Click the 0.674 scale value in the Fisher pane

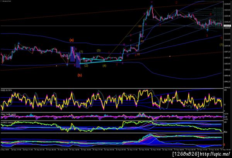click(226, 114)
